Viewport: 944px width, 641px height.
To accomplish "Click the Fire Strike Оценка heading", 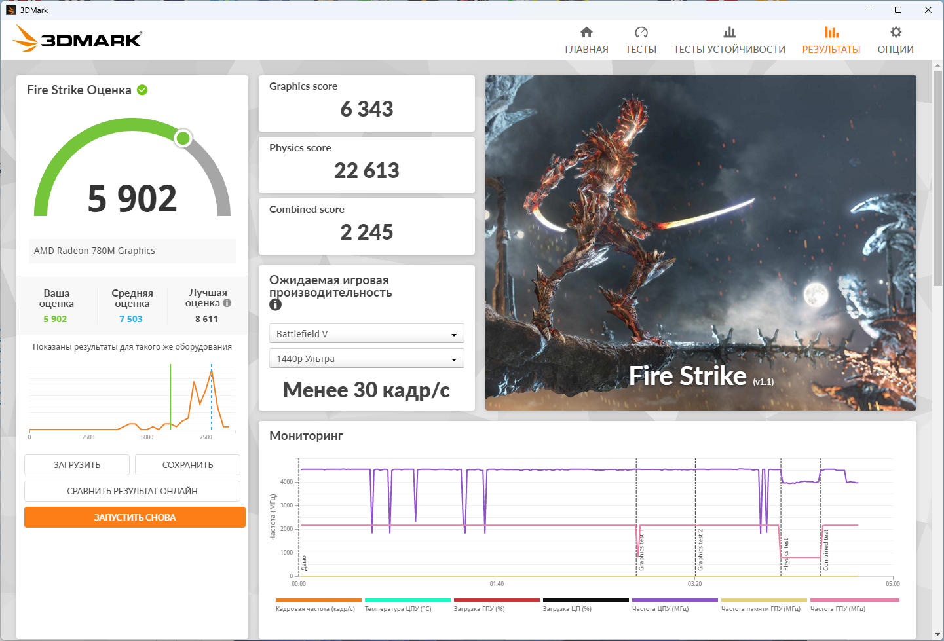I will coord(79,90).
